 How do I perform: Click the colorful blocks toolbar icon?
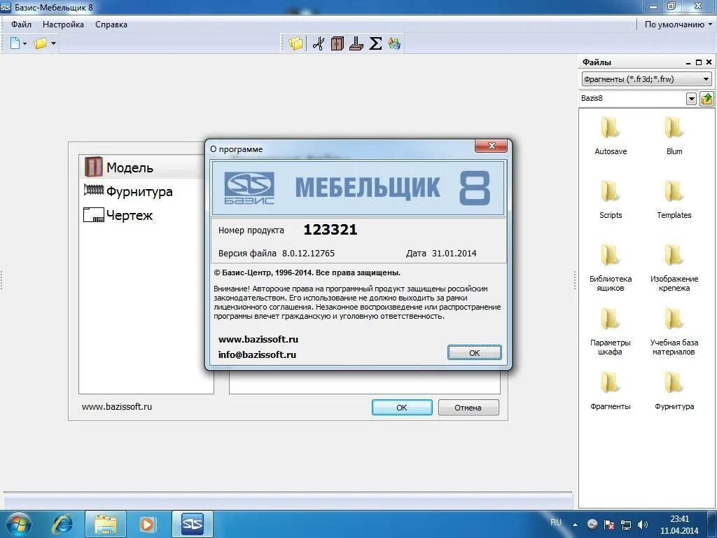click(x=394, y=43)
